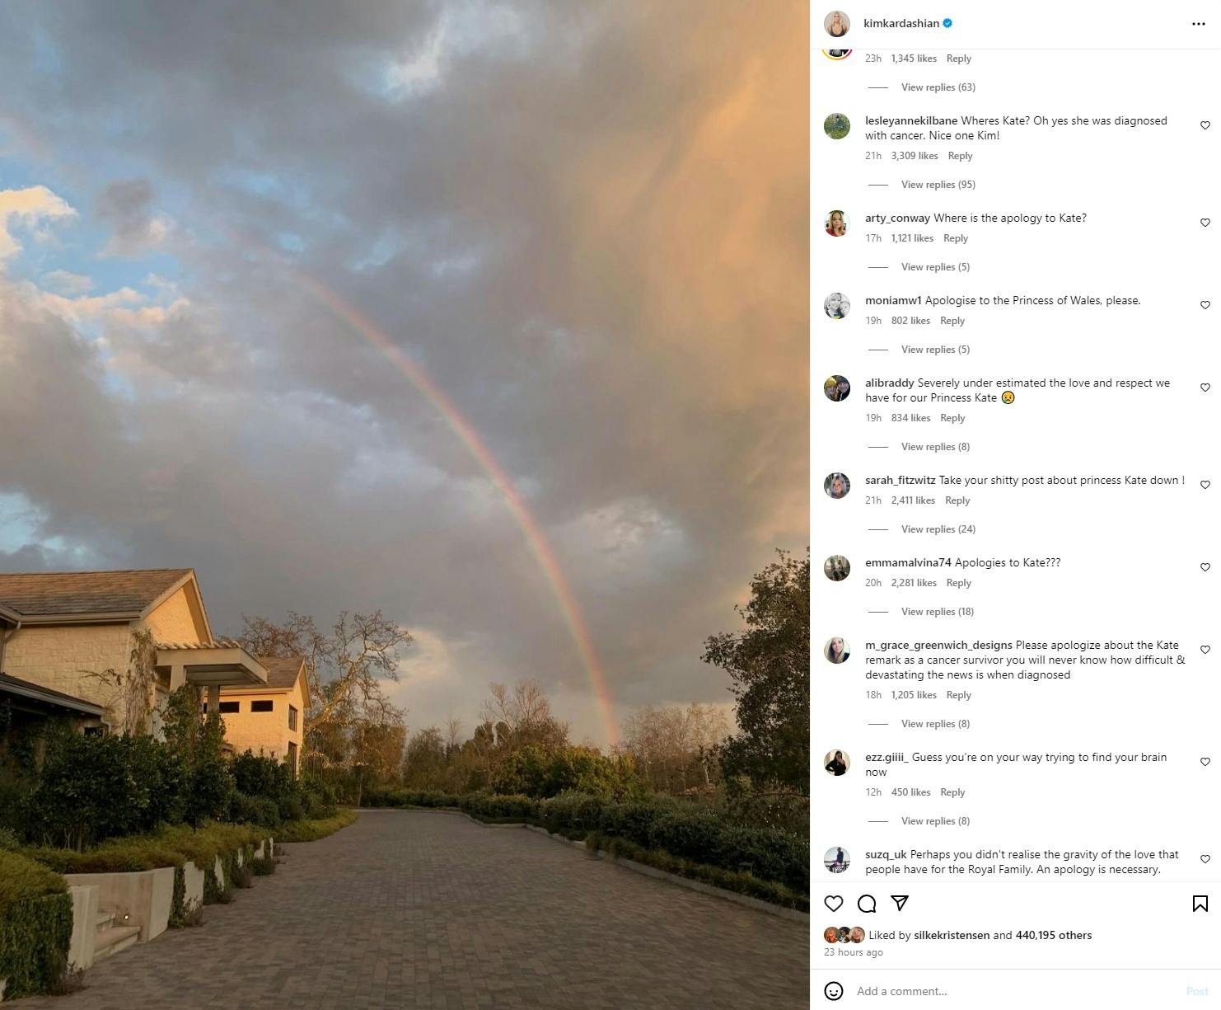Image resolution: width=1221 pixels, height=1010 pixels.
Task: Like lesleyannekilbane's comment with its heart
Action: click(x=1205, y=125)
